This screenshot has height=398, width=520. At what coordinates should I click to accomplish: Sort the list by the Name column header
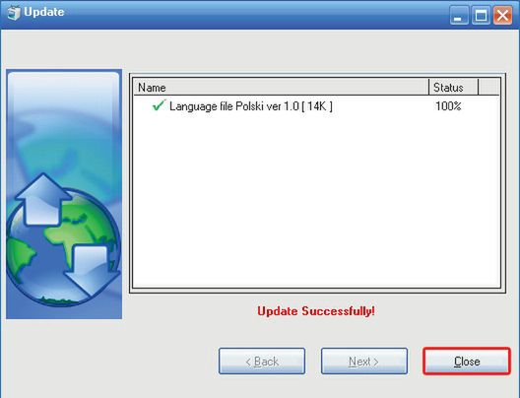tap(282, 88)
